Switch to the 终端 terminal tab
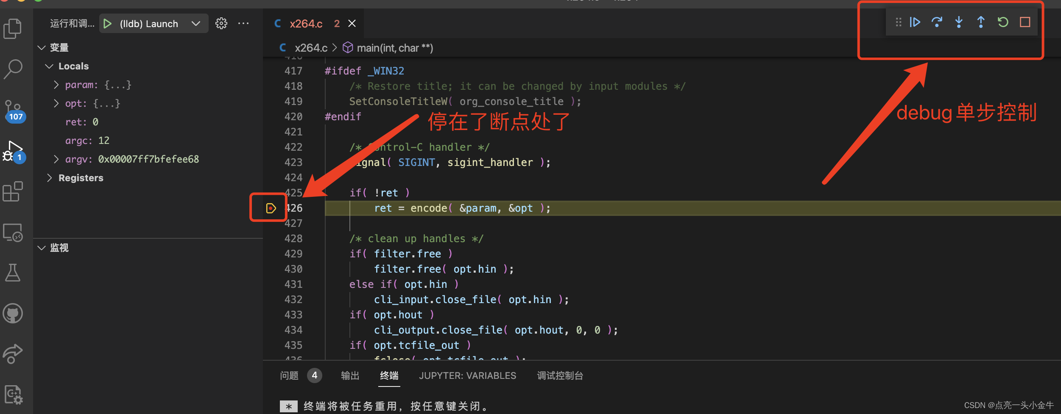The height and width of the screenshot is (414, 1061). tap(389, 375)
